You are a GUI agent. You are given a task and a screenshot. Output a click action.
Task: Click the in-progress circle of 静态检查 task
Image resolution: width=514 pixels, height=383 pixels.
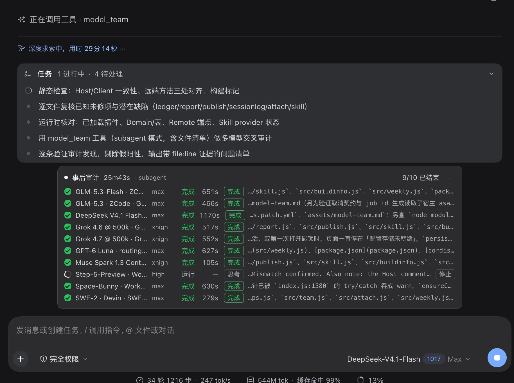pyautogui.click(x=28, y=91)
